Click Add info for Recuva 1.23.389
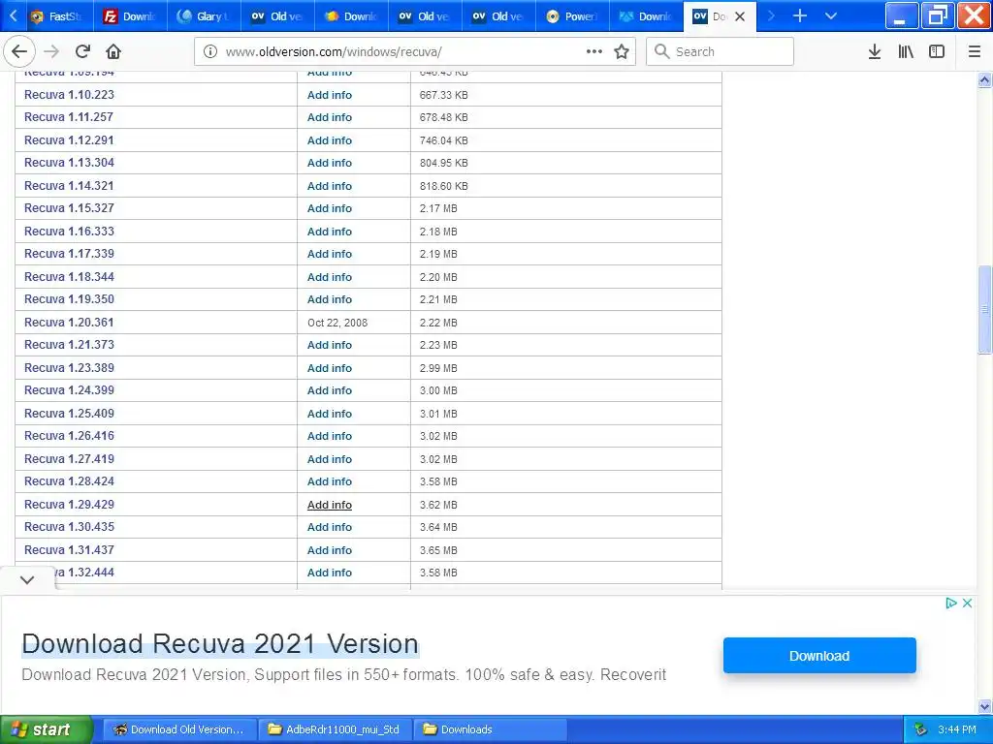The image size is (993, 744). 330,368
